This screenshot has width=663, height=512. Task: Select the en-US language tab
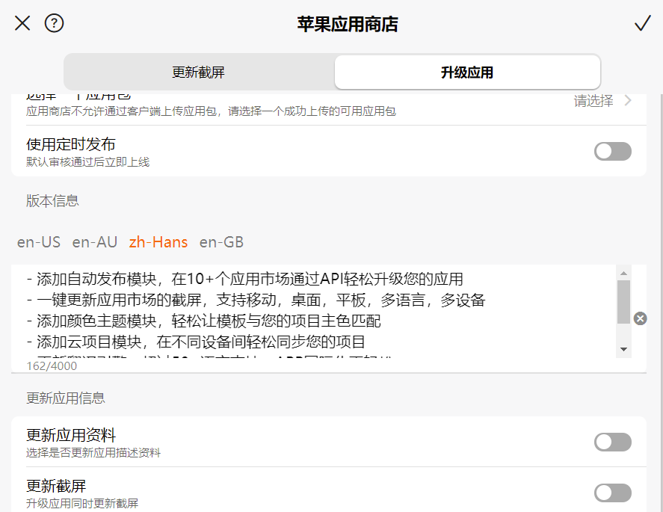pyautogui.click(x=39, y=242)
